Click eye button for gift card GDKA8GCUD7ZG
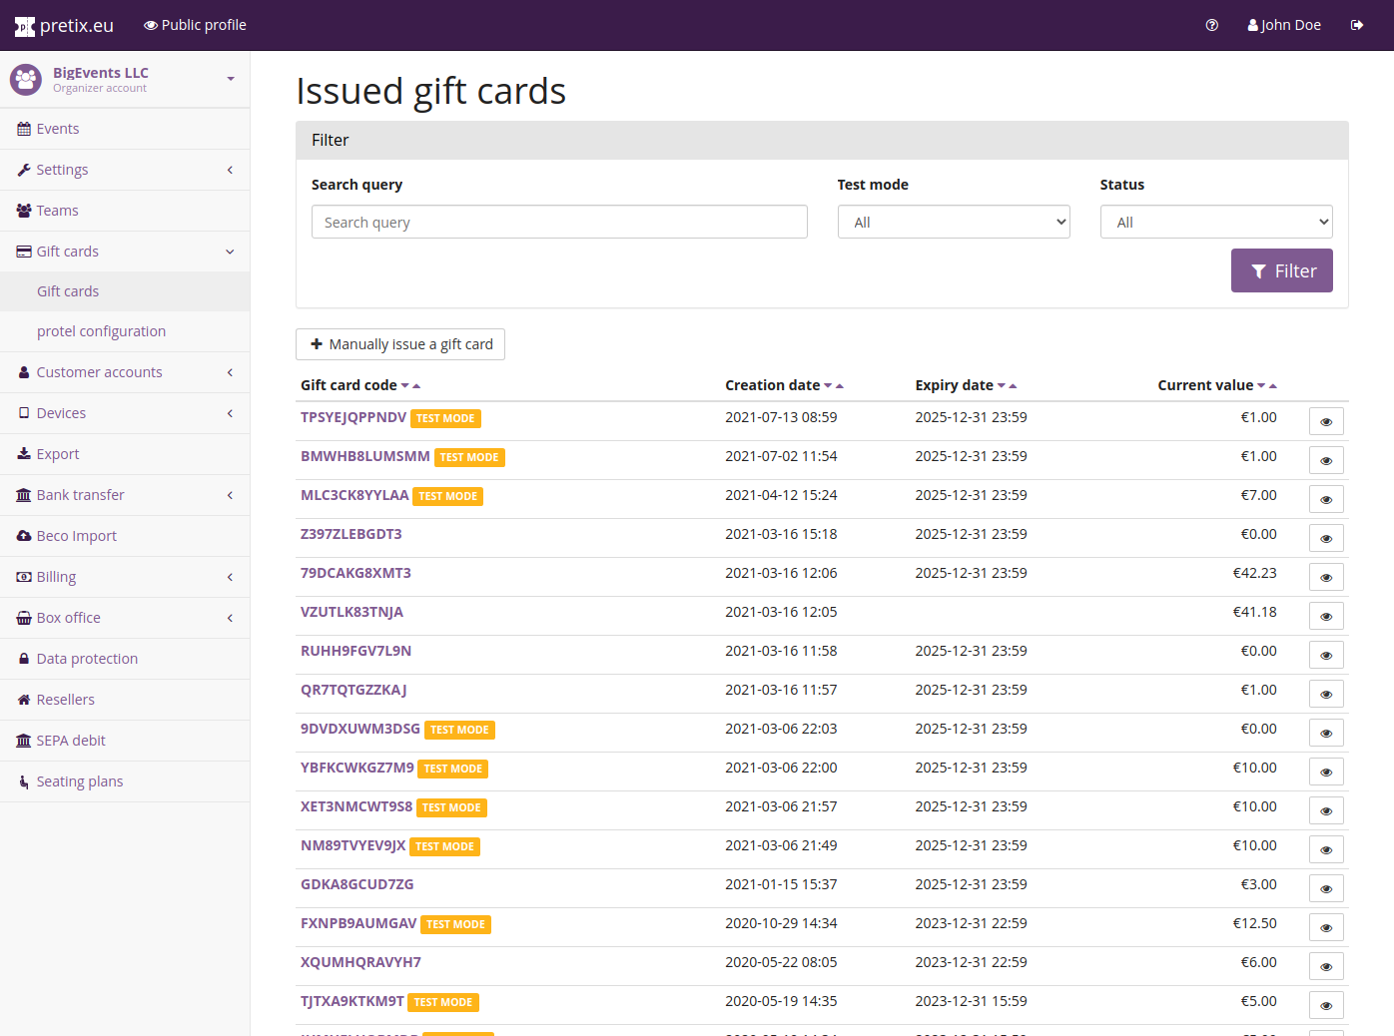The image size is (1394, 1036). [1325, 888]
